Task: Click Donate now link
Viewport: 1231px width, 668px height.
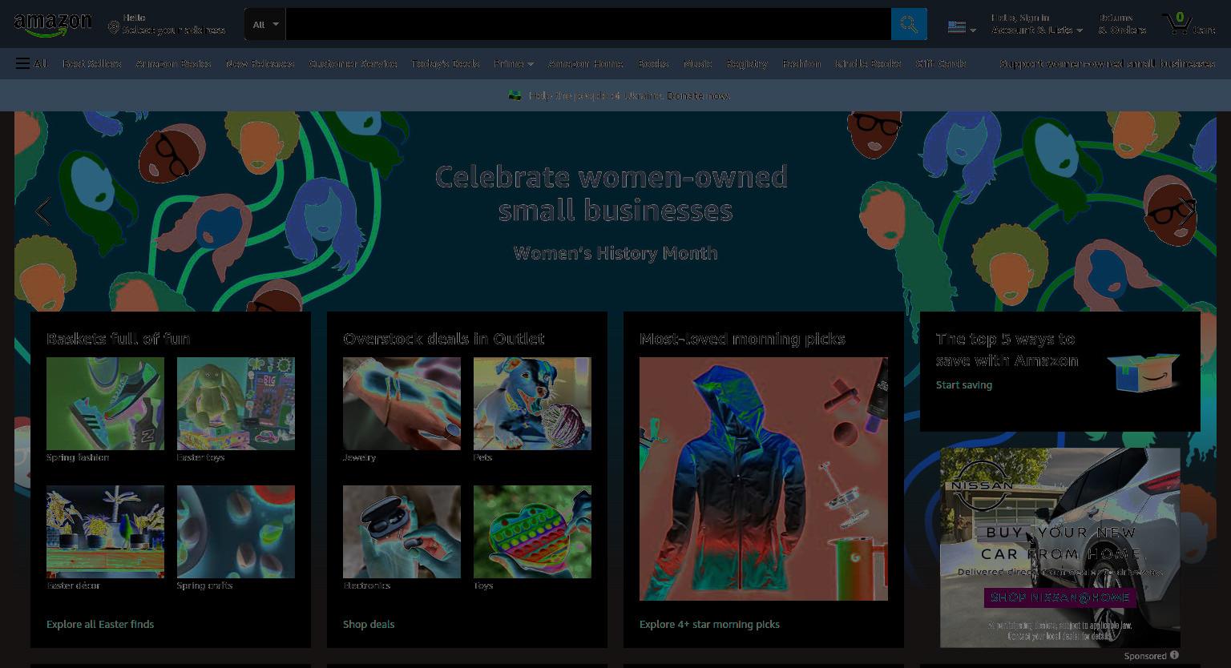Action: (x=699, y=95)
